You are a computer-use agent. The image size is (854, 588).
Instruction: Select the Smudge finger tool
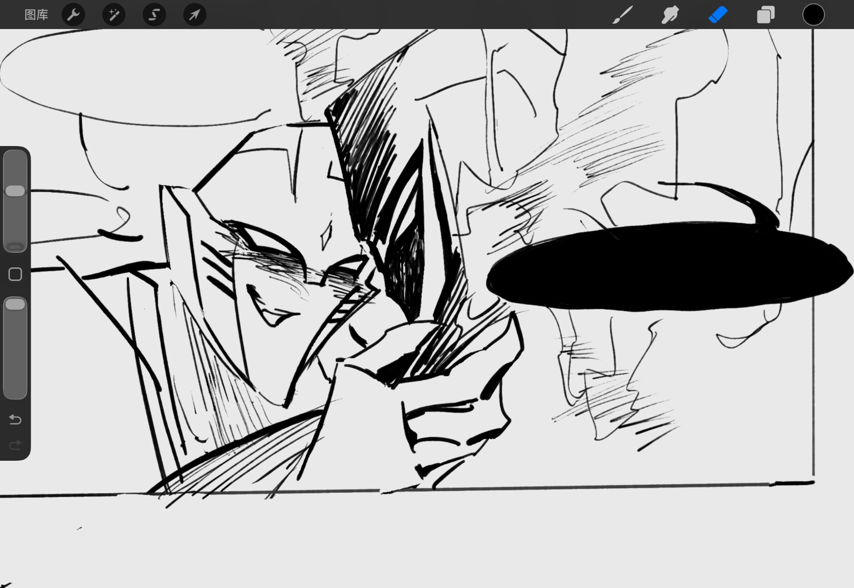point(670,15)
